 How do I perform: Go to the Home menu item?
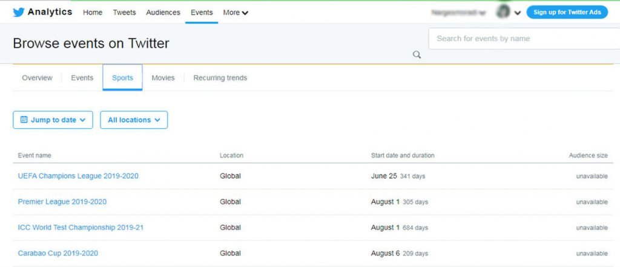point(93,12)
